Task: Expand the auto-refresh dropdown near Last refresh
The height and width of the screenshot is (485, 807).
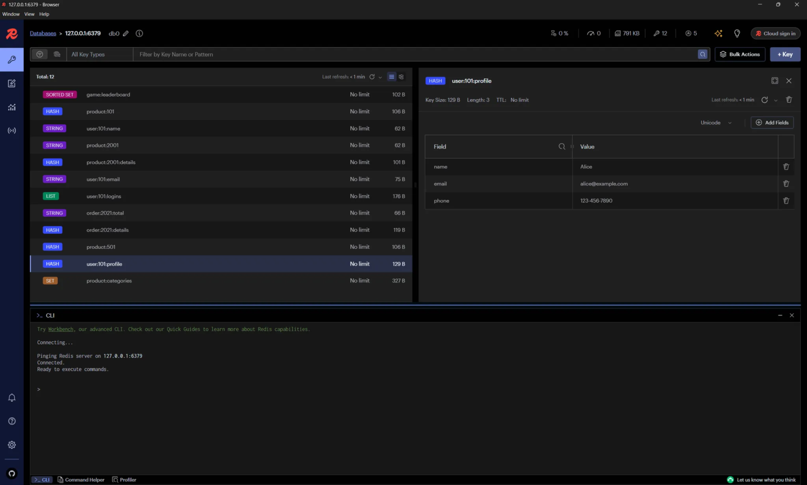Action: [x=380, y=77]
